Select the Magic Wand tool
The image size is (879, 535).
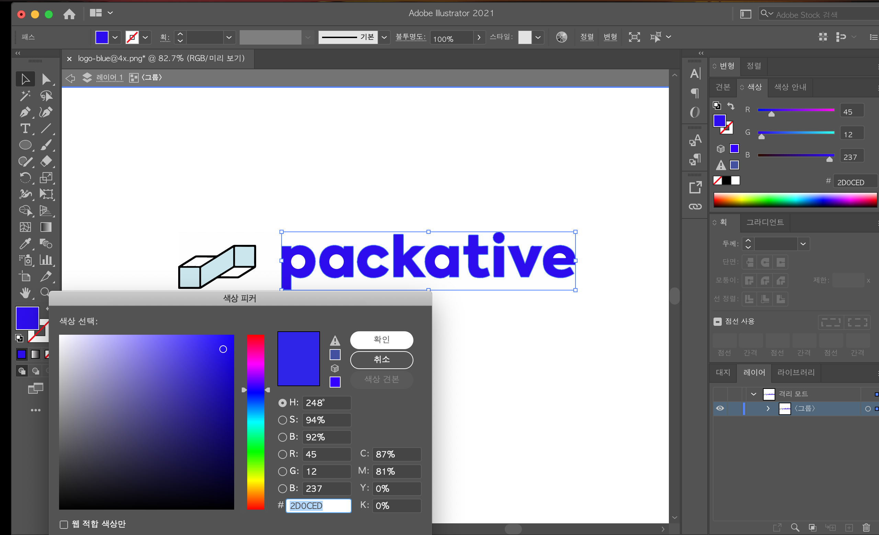click(x=25, y=95)
